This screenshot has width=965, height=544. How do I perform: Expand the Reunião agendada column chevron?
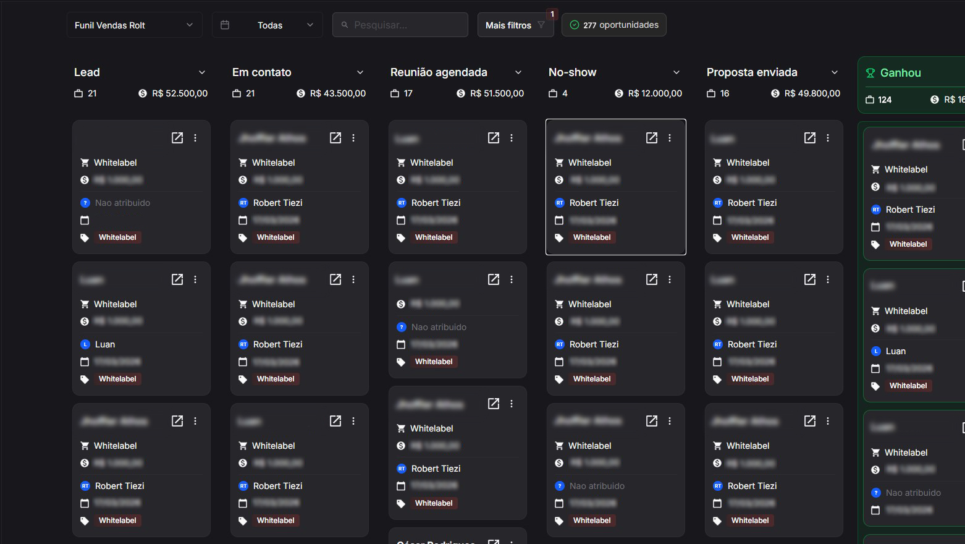tap(518, 72)
